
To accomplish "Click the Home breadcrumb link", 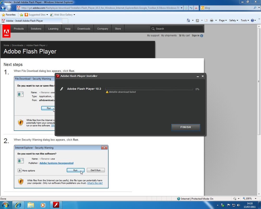I will tap(6, 45).
